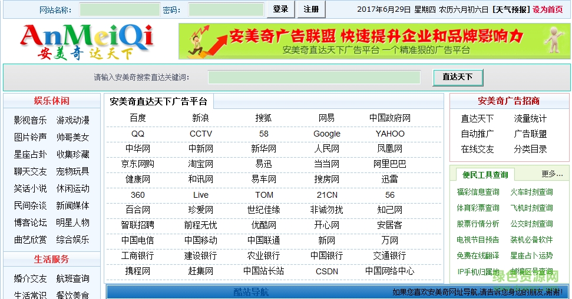Open 流量统计 link
Screen dimensions: 572x299
point(530,119)
